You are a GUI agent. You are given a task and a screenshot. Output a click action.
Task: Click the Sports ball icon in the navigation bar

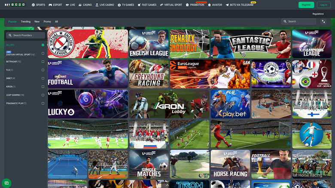(x=33, y=5)
